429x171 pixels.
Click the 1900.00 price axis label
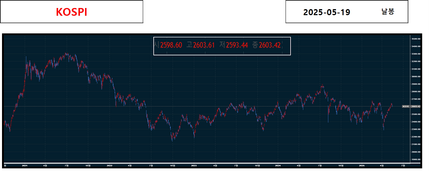(x=416, y=159)
